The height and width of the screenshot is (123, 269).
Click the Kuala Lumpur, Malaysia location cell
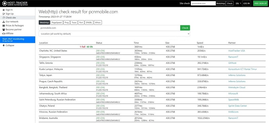51,69
